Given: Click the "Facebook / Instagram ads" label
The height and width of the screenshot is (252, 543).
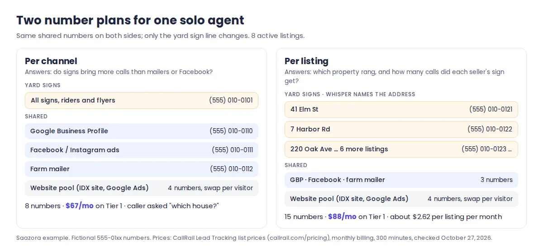Looking at the screenshot, I should click(75, 150).
